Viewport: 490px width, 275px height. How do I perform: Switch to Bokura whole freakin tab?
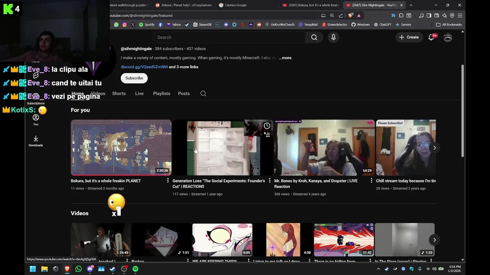[311, 5]
